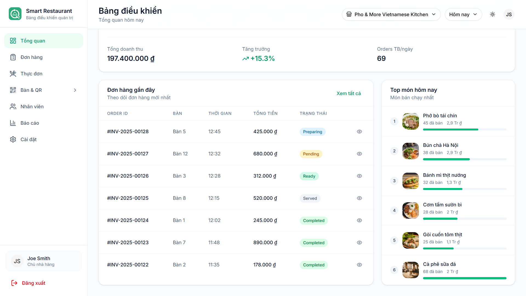Switch to the Đơn hàng section
The image size is (526, 296).
(32, 57)
